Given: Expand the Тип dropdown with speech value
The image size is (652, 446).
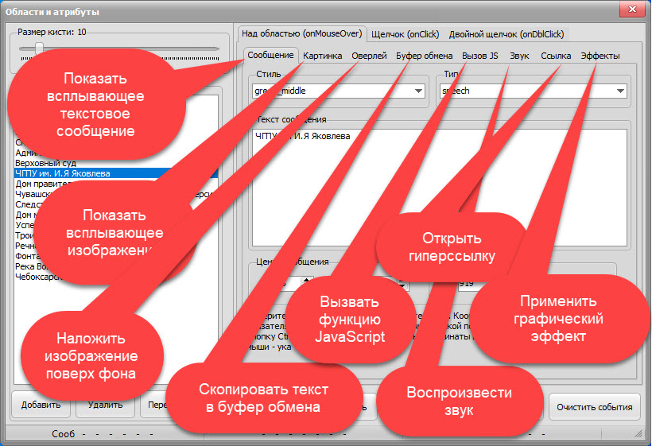Looking at the screenshot, I should tap(619, 91).
